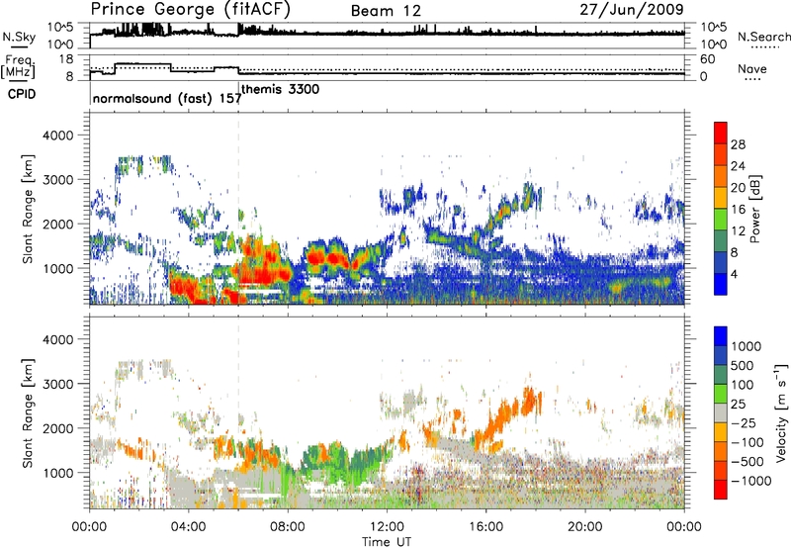Screen dimensions: 791x548
Task: Click the '16:00' time axis tick label
Action: click(x=485, y=527)
